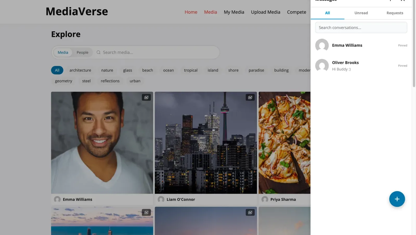
Task: Filter by the shore tag
Action: tap(233, 70)
